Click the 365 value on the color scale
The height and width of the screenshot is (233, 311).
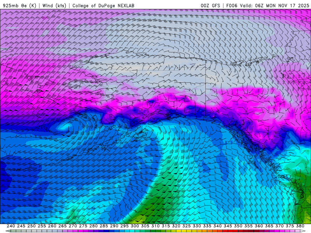269,226
